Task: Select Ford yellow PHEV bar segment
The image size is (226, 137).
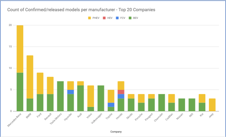Action: (40, 83)
